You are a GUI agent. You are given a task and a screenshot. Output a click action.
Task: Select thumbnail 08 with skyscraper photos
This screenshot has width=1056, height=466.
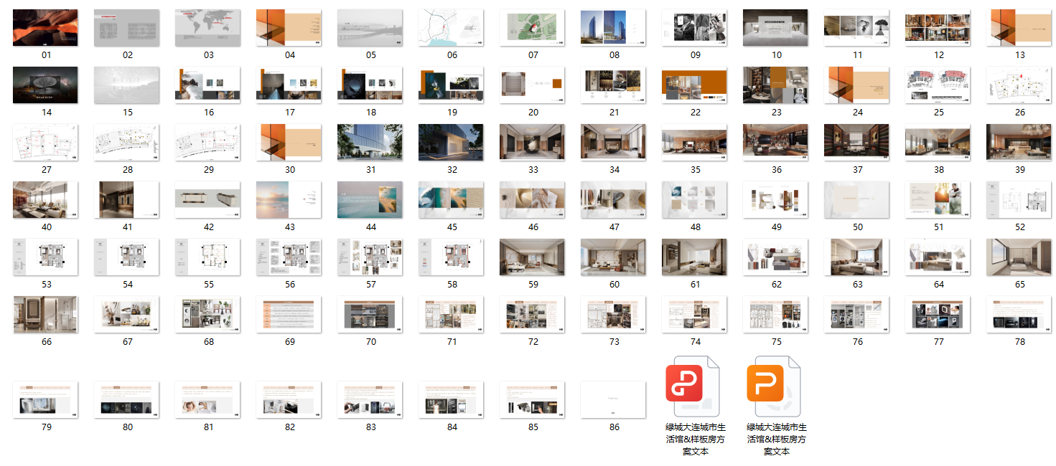pos(614,28)
